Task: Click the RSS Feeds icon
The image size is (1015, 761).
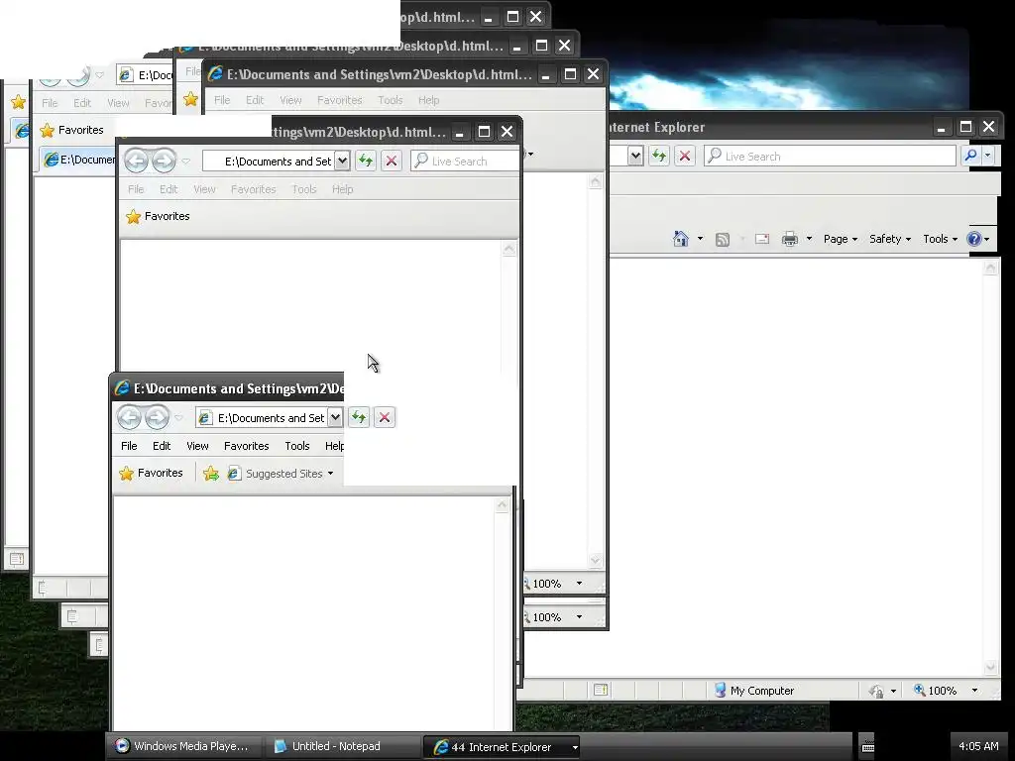Action: (723, 240)
